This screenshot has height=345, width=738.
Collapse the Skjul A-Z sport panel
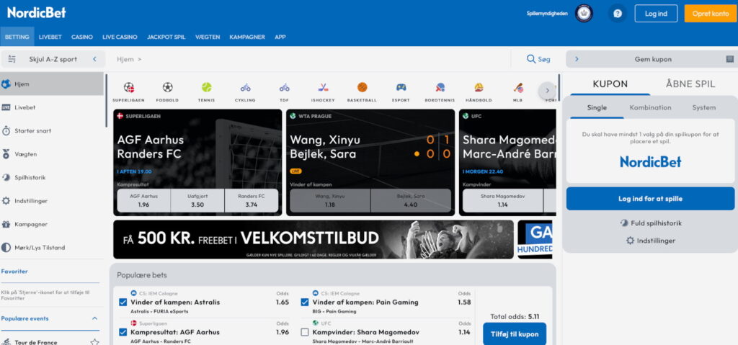click(x=94, y=59)
